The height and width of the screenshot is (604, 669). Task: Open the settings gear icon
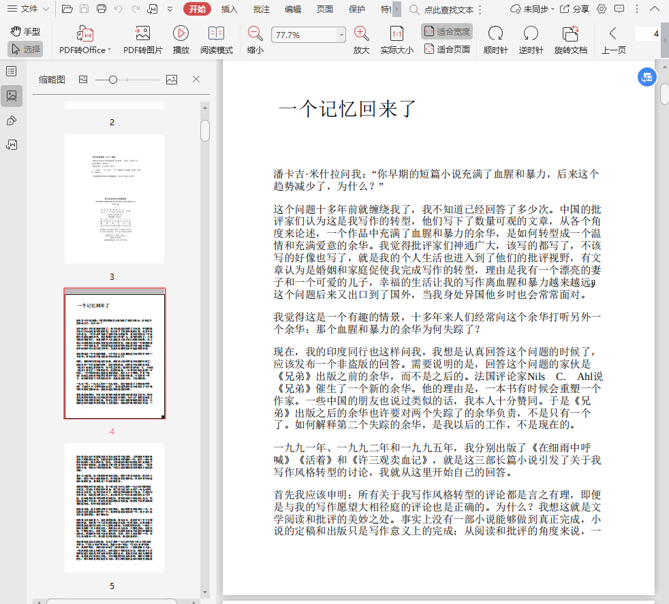pyautogui.click(x=602, y=9)
